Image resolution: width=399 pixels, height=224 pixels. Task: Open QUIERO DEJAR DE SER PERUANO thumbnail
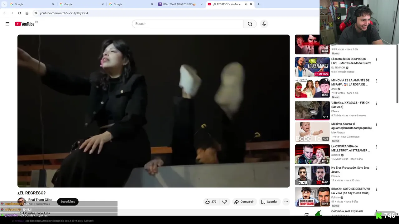pos(312,197)
